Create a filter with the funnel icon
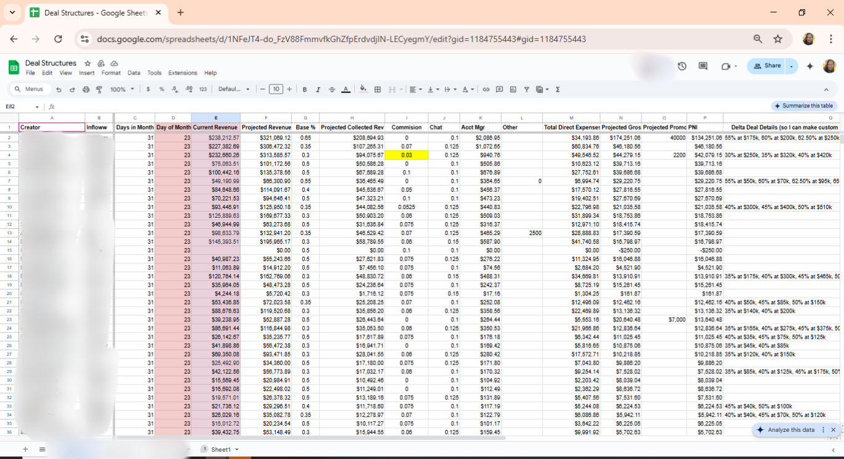The height and width of the screenshot is (459, 844). pyautogui.click(x=527, y=89)
